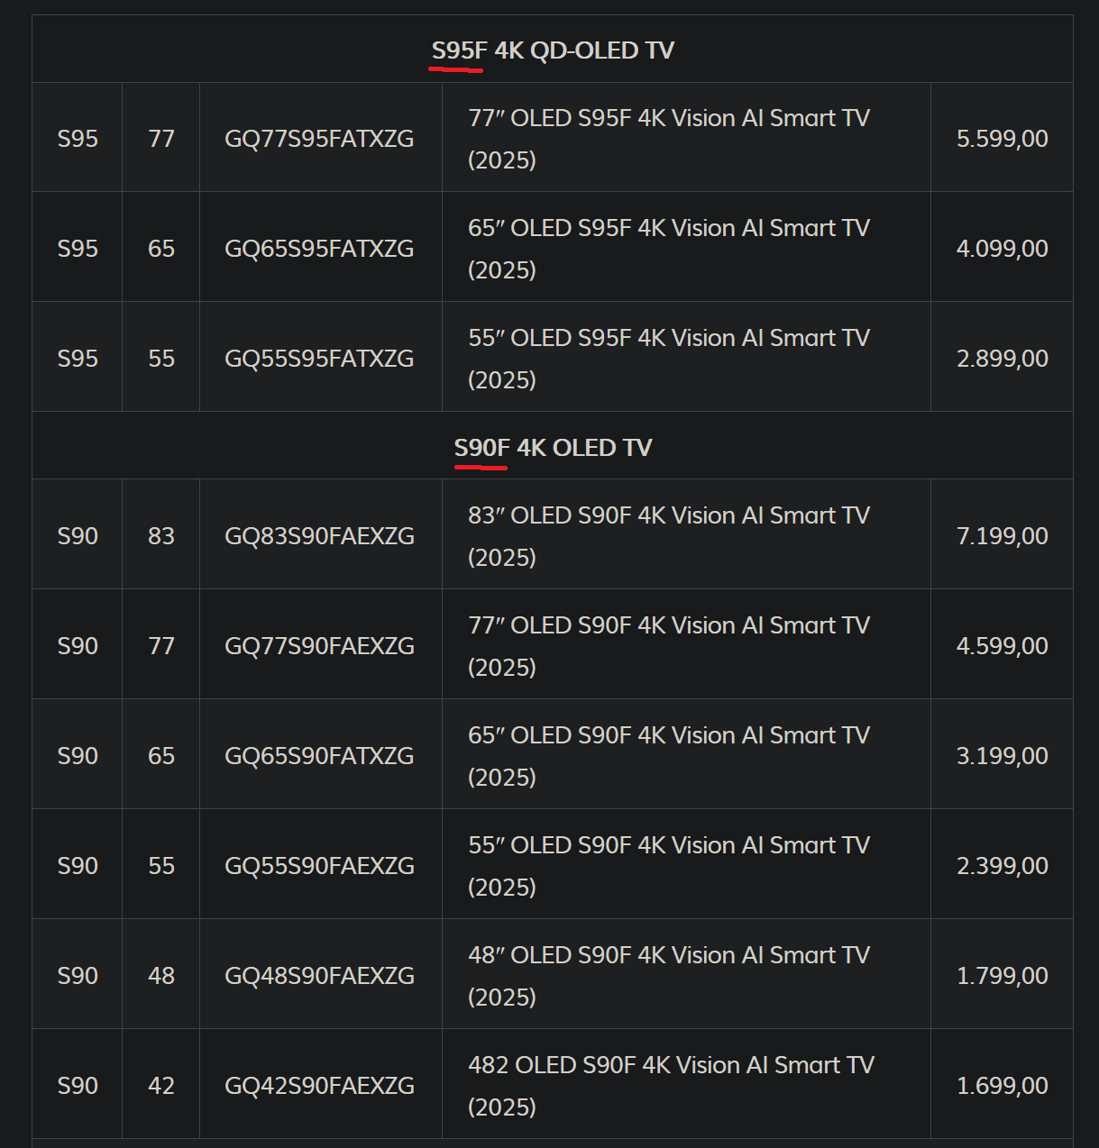The width and height of the screenshot is (1099, 1148).
Task: Click model number GQ55S95FATXZG
Action: click(x=319, y=359)
